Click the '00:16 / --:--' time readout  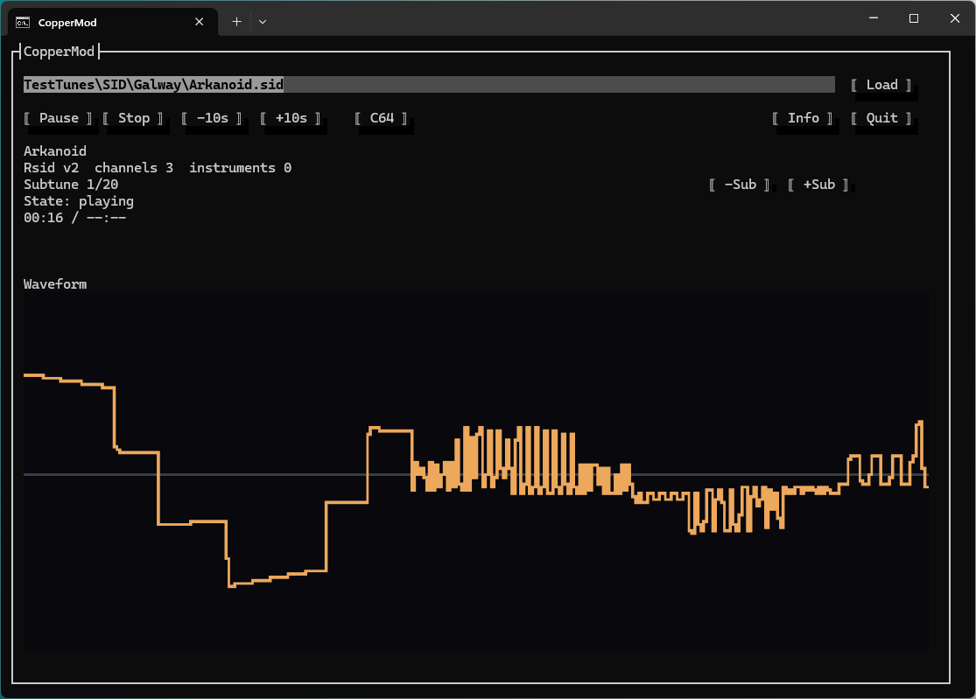click(x=74, y=218)
